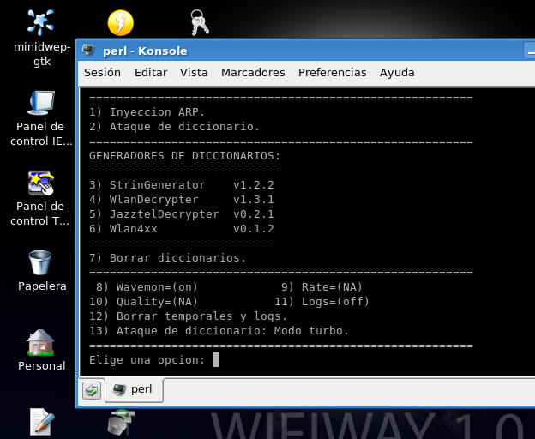Open the Personal home folder

41,342
